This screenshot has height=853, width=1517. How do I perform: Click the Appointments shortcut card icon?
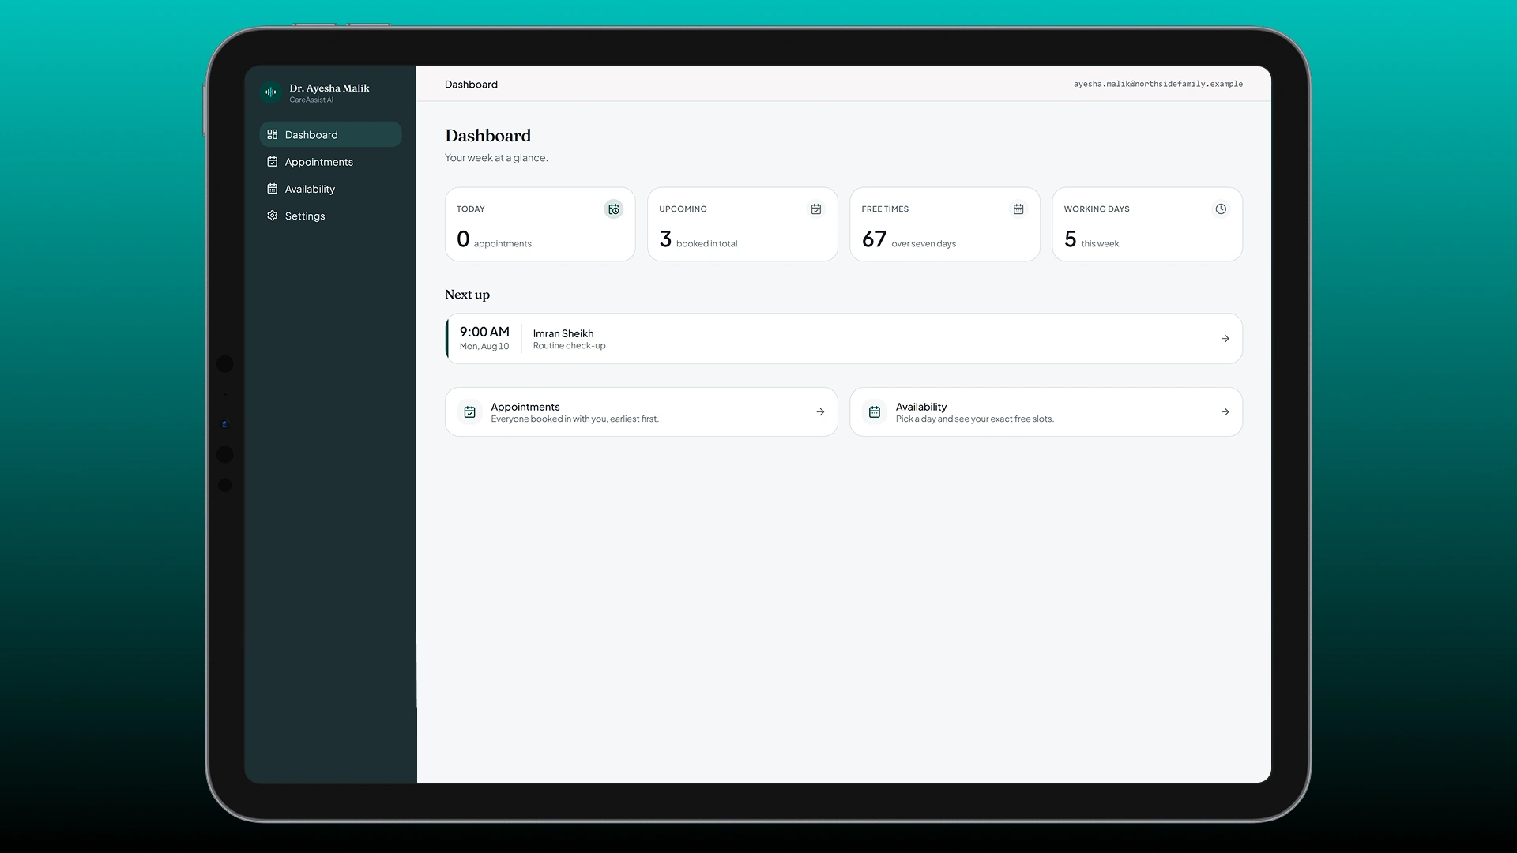pyautogui.click(x=470, y=412)
